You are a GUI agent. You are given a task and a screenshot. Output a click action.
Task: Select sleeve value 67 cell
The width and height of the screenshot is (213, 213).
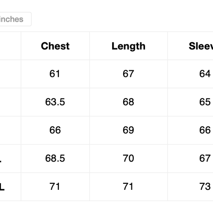tap(190, 158)
